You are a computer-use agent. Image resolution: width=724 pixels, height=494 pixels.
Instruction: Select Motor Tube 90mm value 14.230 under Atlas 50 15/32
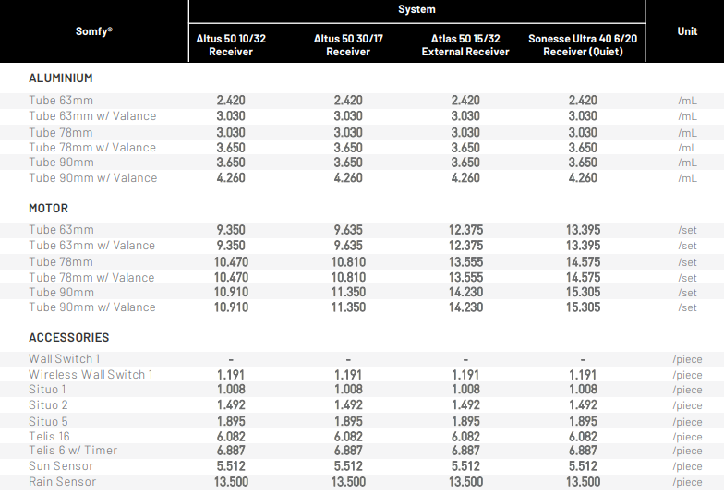465,292
